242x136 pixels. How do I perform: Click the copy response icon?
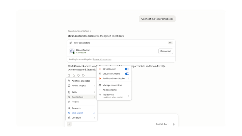point(69,75)
